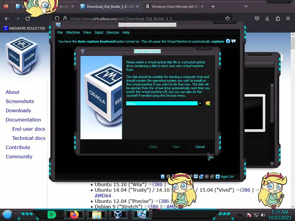Image resolution: width=295 pixels, height=221 pixels.
Task: Open the Pocket save icon
Action: click(x=257, y=18)
